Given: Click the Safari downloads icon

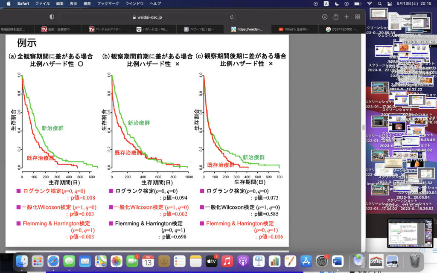Looking at the screenshot, I should tap(324, 17).
